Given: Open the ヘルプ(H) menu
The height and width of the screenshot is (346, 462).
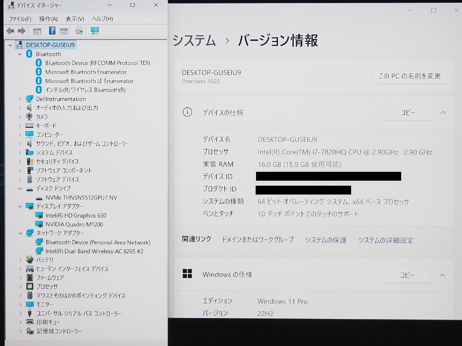Looking at the screenshot, I should pyautogui.click(x=102, y=19).
